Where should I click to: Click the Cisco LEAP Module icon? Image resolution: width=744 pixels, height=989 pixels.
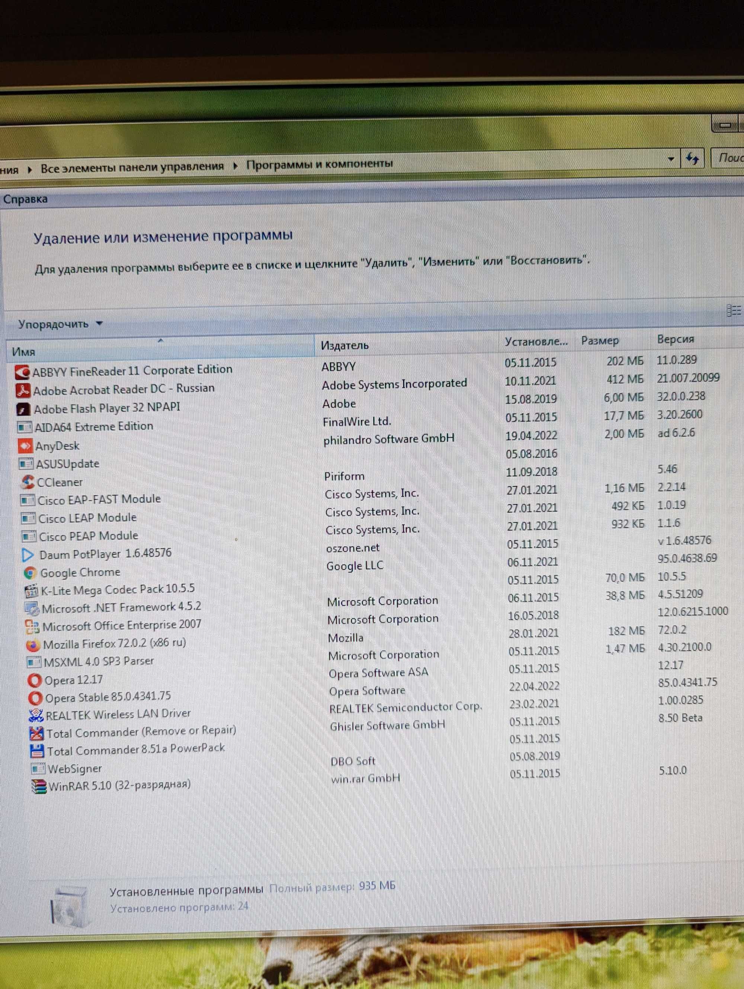click(29, 519)
